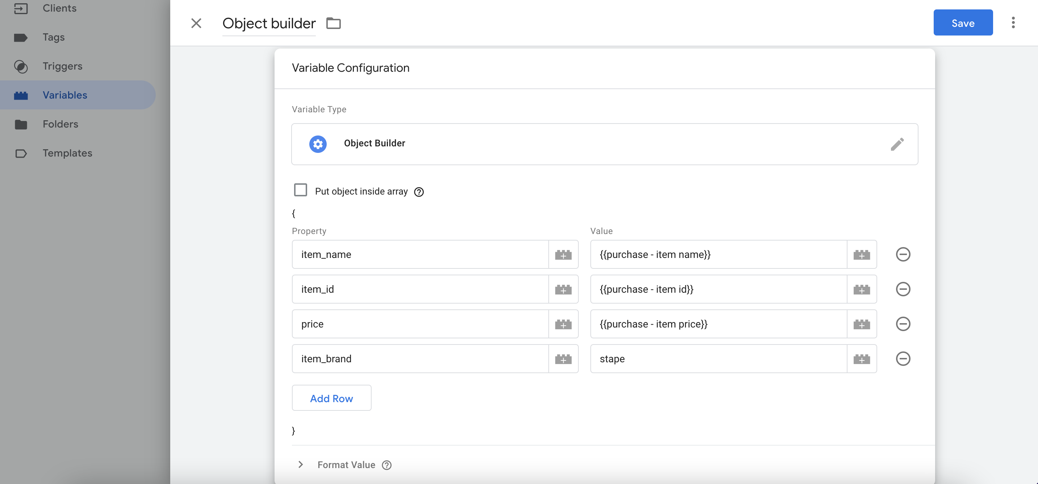Enable Put object inside array checkbox

click(300, 190)
